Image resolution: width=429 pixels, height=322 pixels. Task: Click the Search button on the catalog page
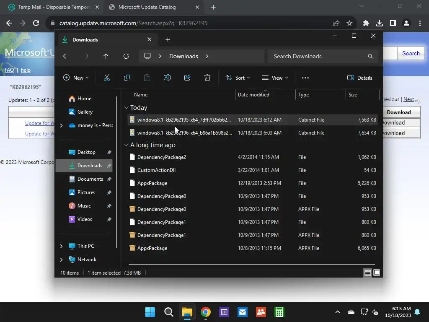[411, 53]
